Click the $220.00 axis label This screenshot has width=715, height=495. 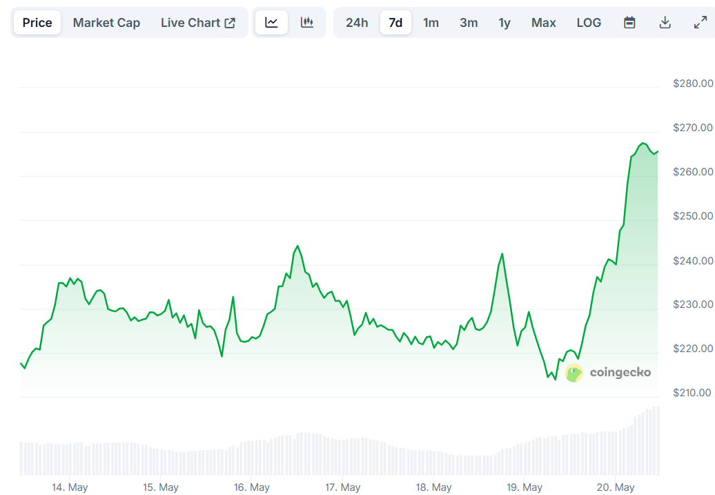point(693,349)
